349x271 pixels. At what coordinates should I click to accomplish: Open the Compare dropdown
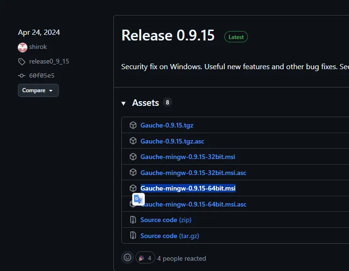point(38,90)
